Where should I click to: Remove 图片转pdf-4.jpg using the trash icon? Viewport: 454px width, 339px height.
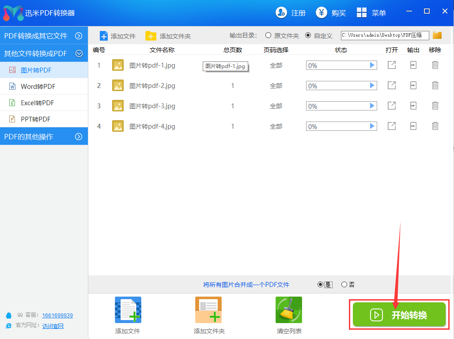435,126
